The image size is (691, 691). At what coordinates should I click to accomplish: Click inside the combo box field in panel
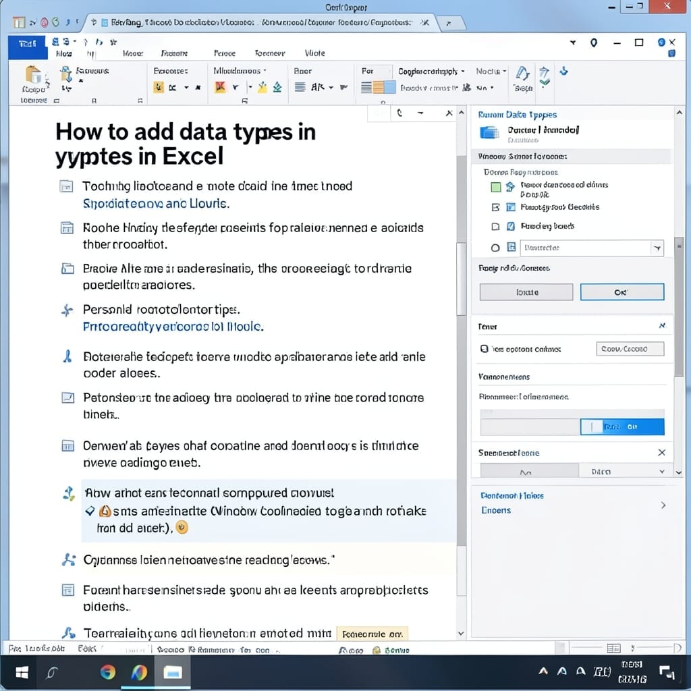coord(585,248)
